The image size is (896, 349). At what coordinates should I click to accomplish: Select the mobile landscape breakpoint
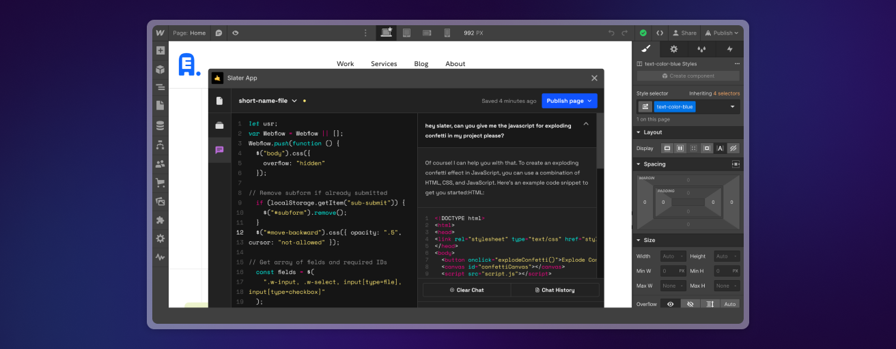click(x=427, y=33)
